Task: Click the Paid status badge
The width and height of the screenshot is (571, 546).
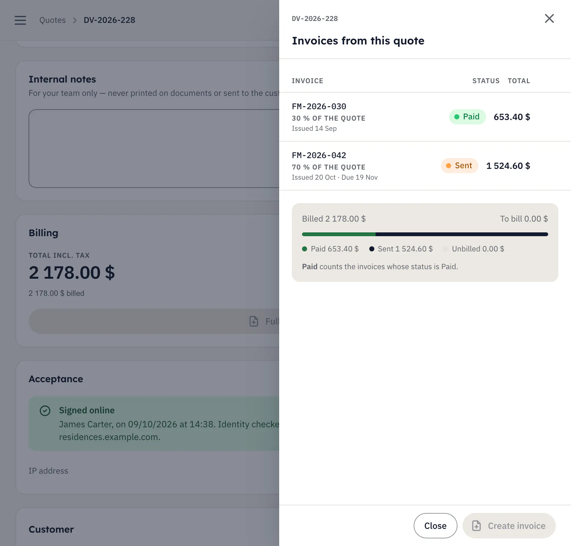Action: (467, 117)
